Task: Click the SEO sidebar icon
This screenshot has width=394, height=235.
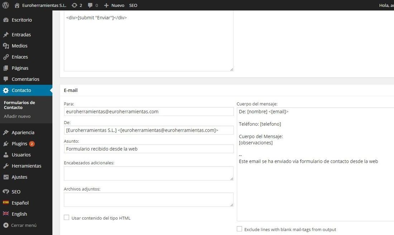Action: click(6, 192)
